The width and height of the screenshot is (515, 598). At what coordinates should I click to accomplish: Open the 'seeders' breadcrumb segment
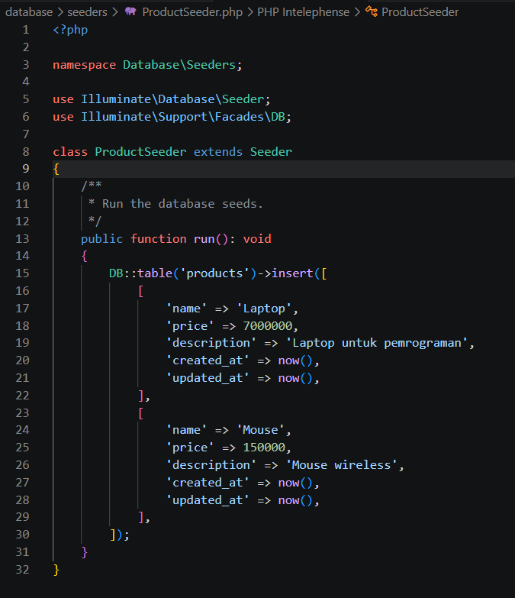[x=87, y=12]
